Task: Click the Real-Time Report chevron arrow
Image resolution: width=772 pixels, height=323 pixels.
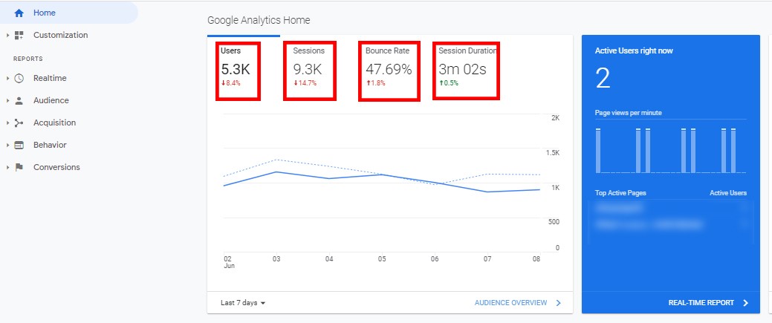Action: coord(745,303)
